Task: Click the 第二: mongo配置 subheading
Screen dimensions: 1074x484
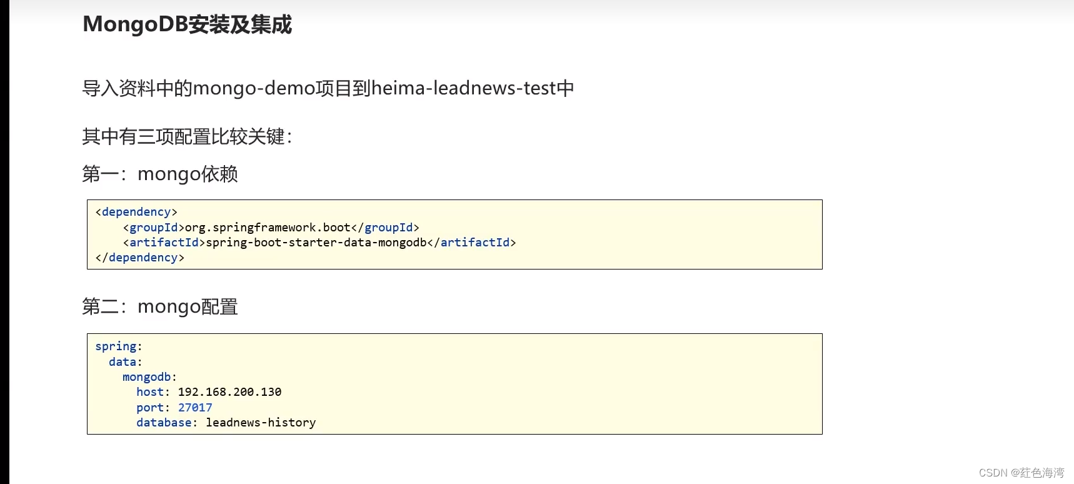Action: pyautogui.click(x=159, y=306)
